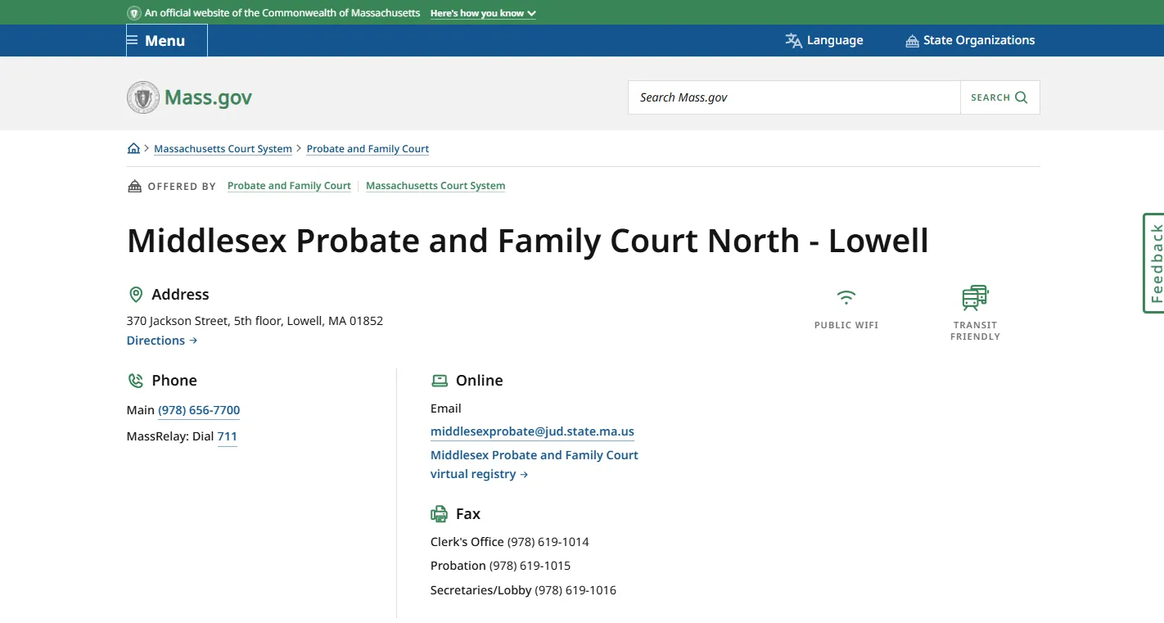Click the TRANSIT FRIENDLY label

click(975, 331)
